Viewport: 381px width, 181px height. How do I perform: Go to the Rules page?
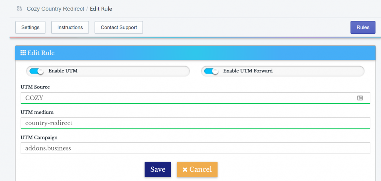pyautogui.click(x=363, y=28)
